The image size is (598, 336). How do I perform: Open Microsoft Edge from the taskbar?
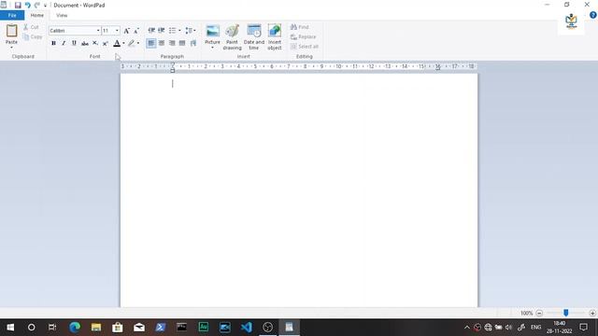(x=75, y=328)
